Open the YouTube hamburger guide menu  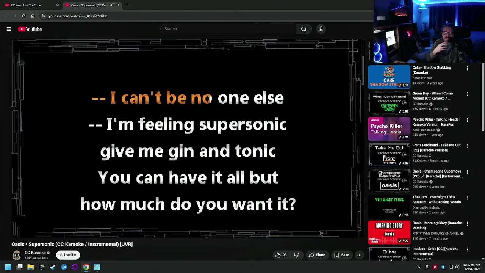coord(9,29)
